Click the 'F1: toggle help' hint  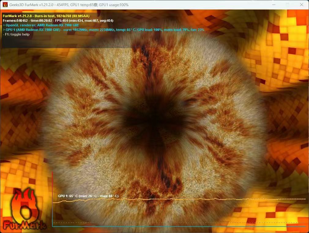pyautogui.click(x=16, y=34)
